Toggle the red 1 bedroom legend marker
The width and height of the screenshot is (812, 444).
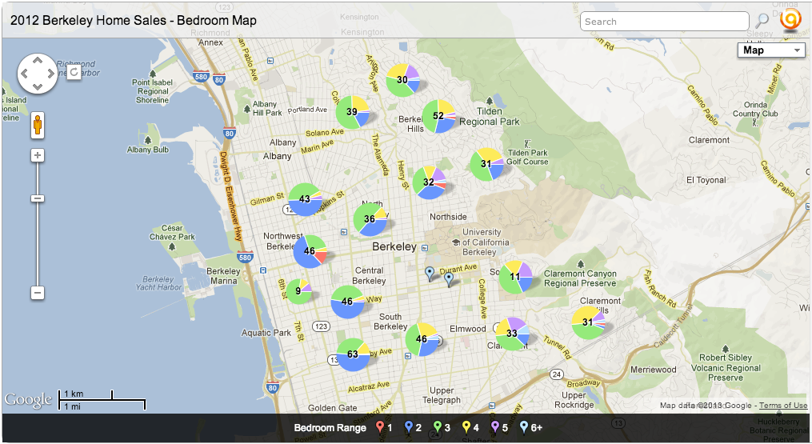(x=380, y=427)
